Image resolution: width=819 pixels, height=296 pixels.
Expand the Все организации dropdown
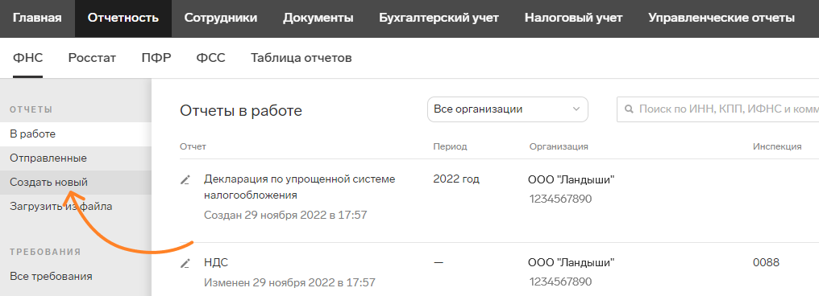point(508,109)
